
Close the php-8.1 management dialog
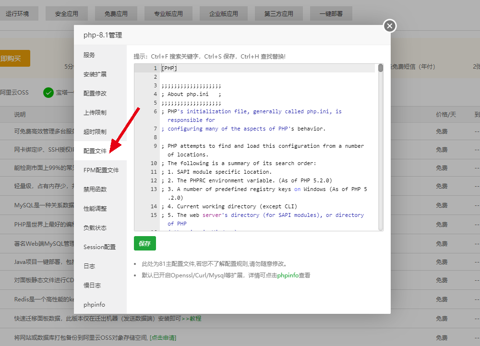tap(390, 26)
